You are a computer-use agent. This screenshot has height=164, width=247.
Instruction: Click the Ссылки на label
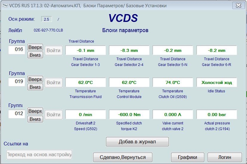[x=16, y=144]
